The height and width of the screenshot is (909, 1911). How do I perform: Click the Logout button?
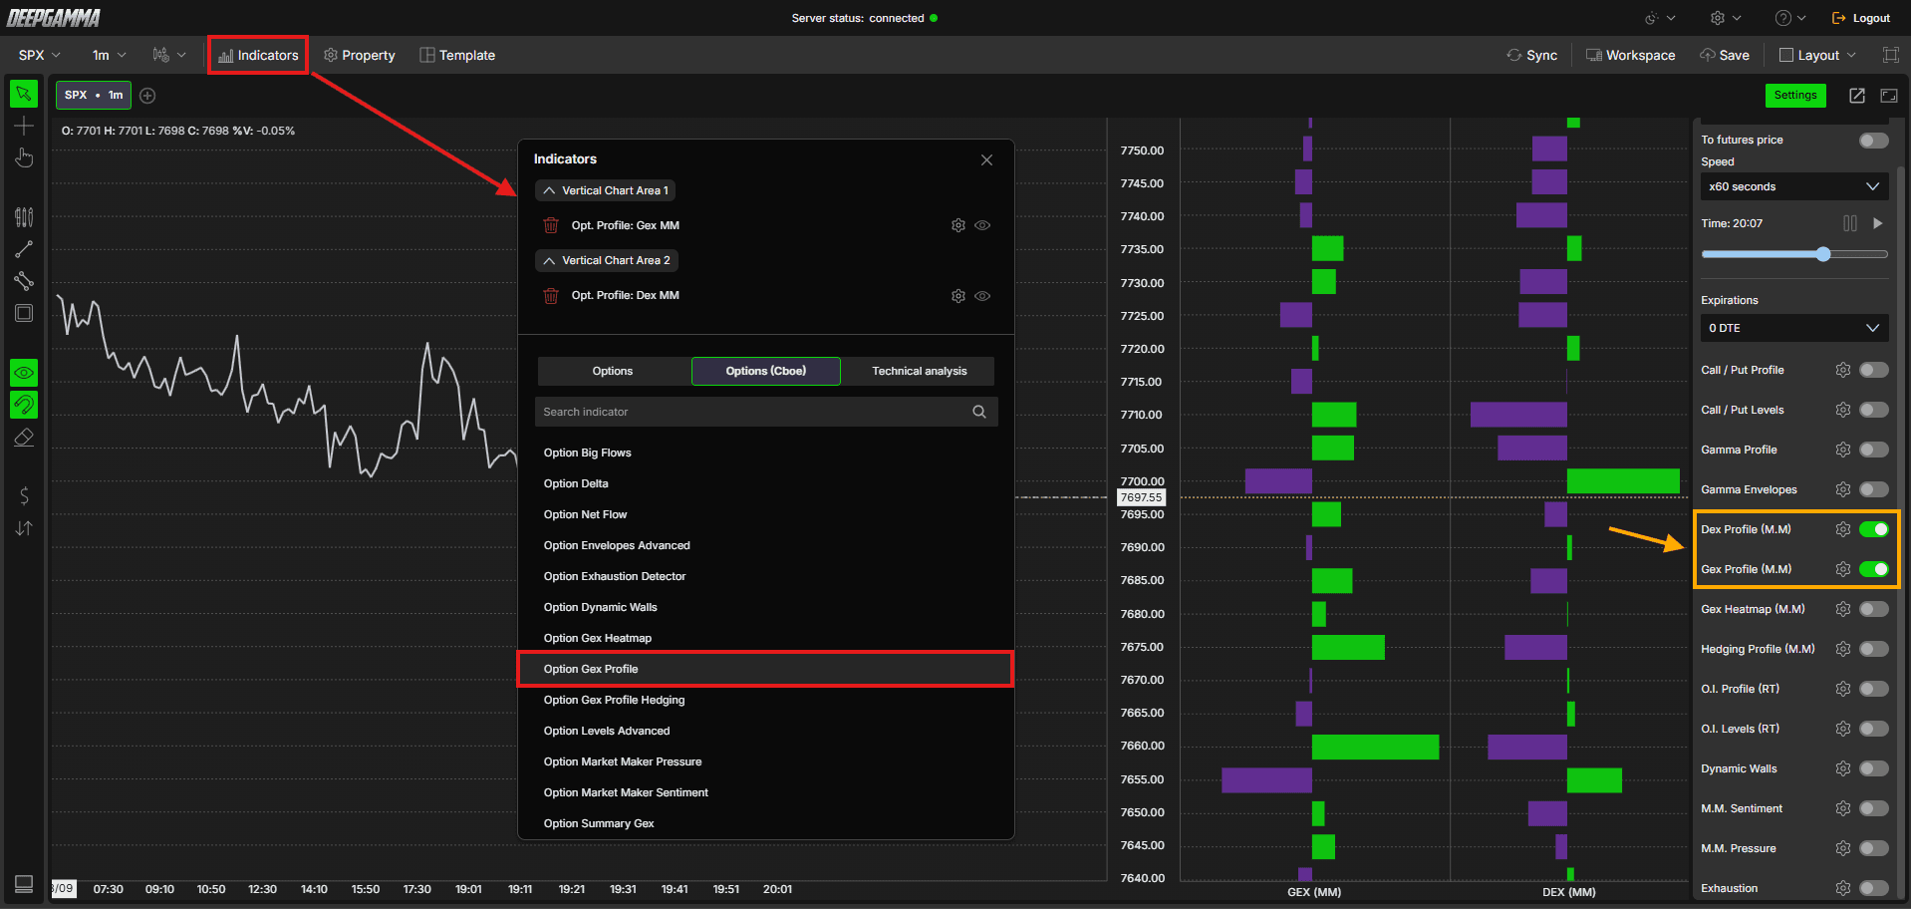click(1860, 18)
